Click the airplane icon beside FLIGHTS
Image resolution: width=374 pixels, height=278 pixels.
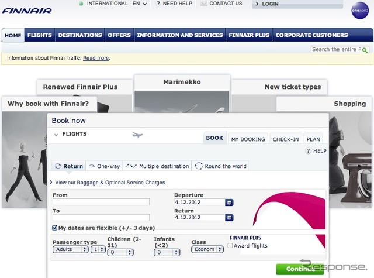137,135
